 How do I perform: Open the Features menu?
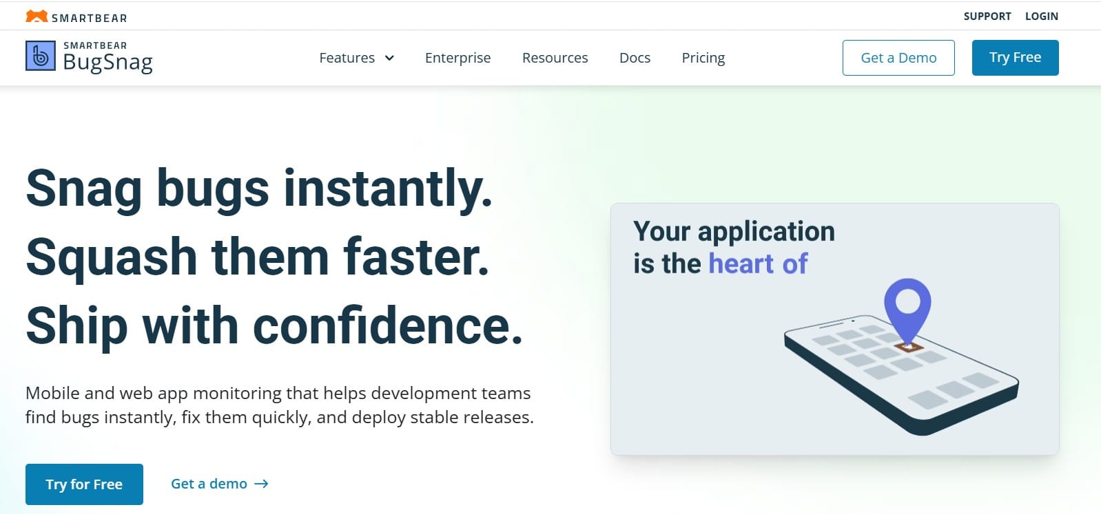[x=347, y=58]
